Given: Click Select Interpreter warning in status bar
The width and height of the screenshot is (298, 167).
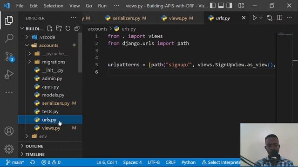Looking at the screenshot, I should 221,162.
